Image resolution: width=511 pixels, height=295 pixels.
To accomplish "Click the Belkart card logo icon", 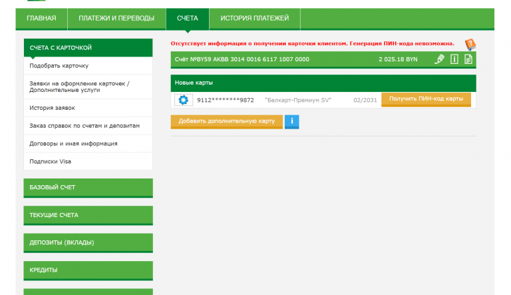I will pos(184,100).
